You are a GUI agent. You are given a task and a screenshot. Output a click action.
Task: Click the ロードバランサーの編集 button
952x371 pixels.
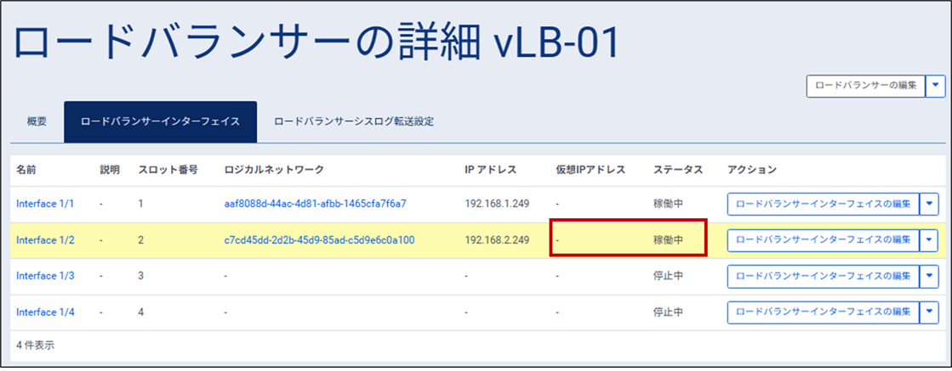tap(864, 86)
